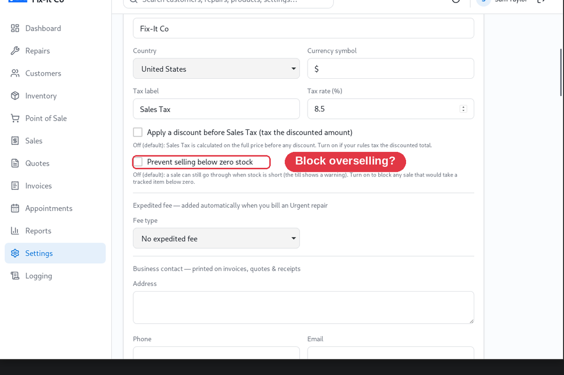Screen dimensions: 564x375
Task: Open the Fee type dropdown
Action: pos(216,238)
